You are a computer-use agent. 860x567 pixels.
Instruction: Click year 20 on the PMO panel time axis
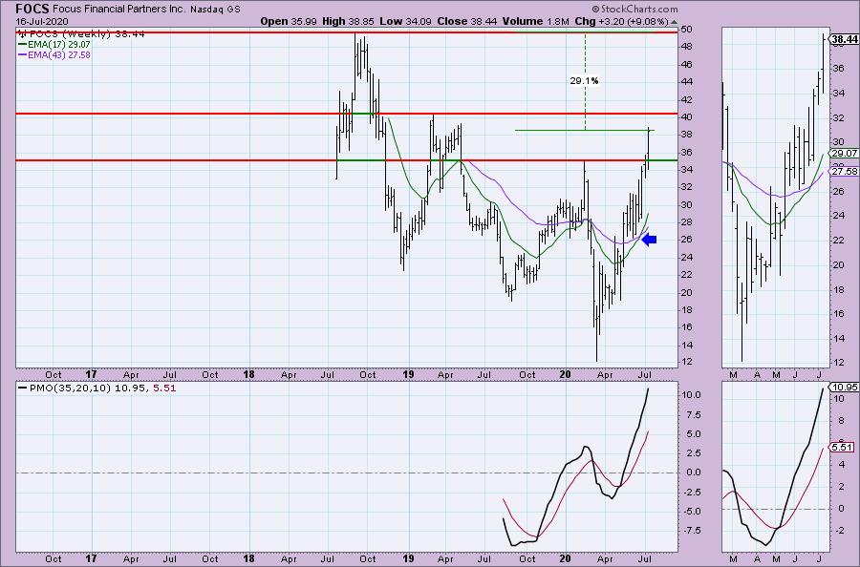tap(566, 558)
